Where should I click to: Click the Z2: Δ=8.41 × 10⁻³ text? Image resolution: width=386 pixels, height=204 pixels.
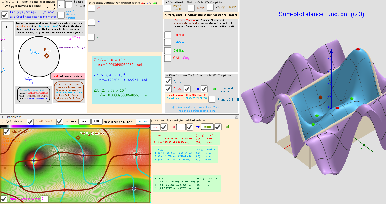[110, 75]
